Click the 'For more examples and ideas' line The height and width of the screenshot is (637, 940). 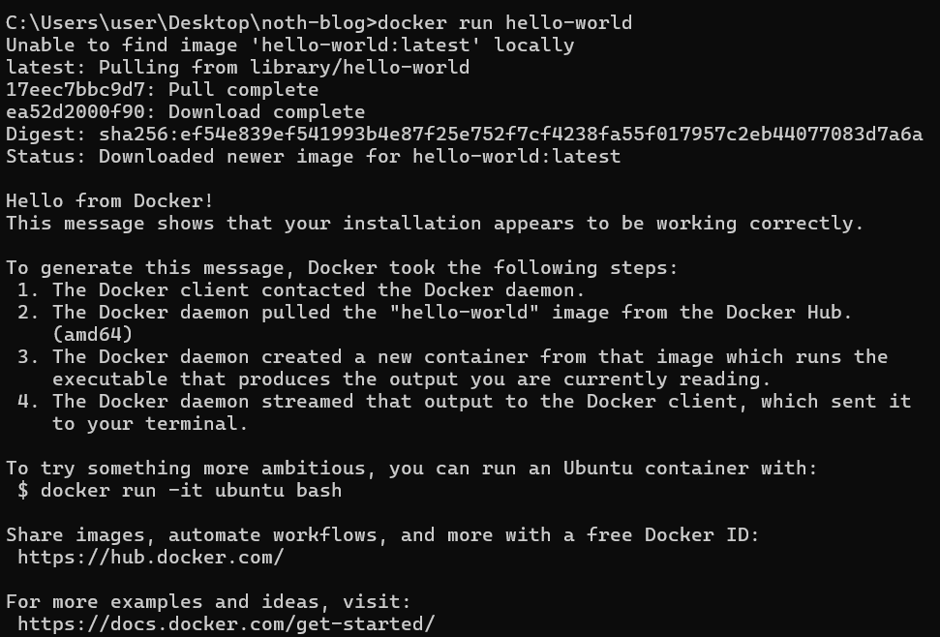click(208, 601)
